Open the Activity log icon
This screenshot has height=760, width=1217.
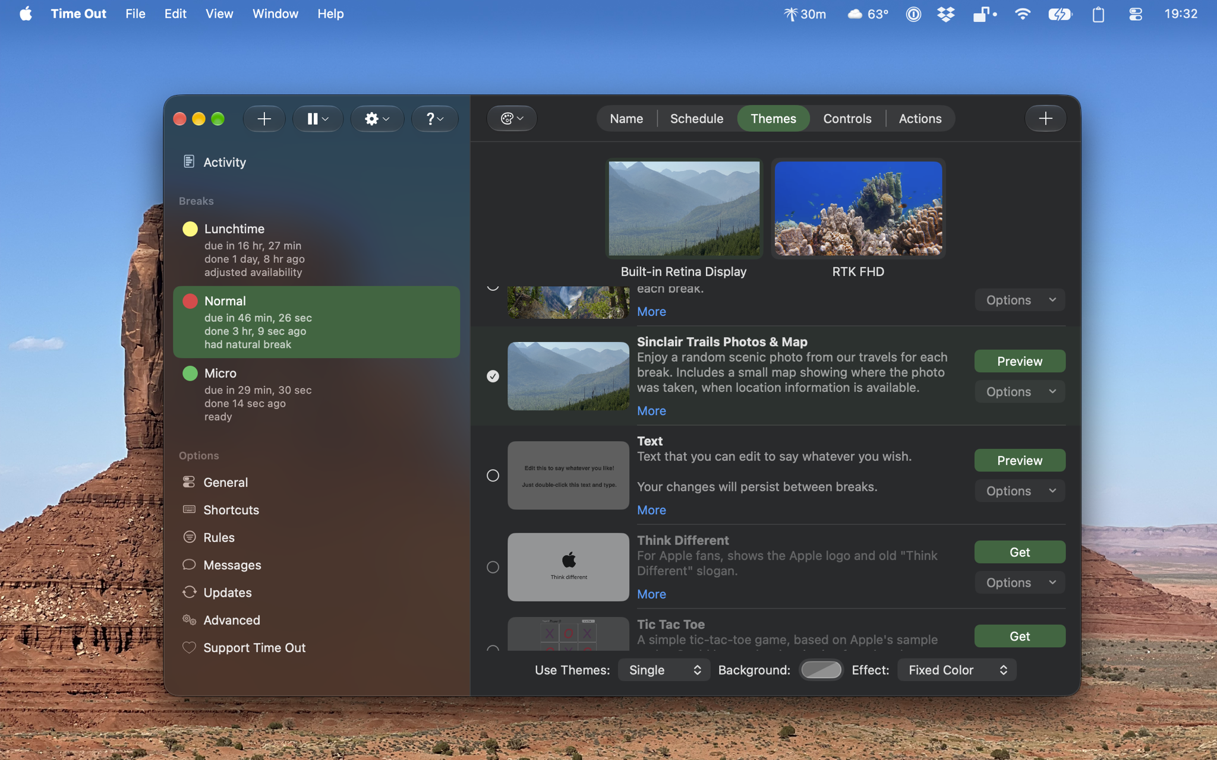coord(189,161)
